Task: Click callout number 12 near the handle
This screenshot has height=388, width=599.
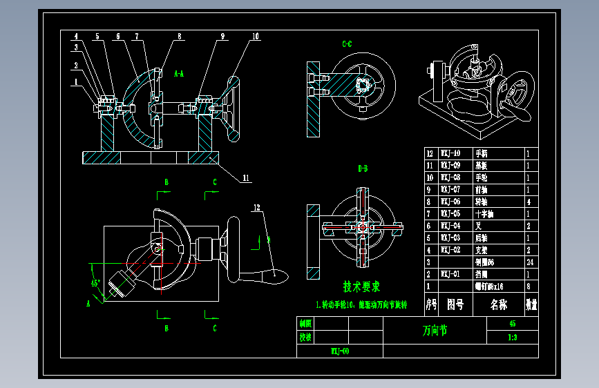Action: coord(257,207)
